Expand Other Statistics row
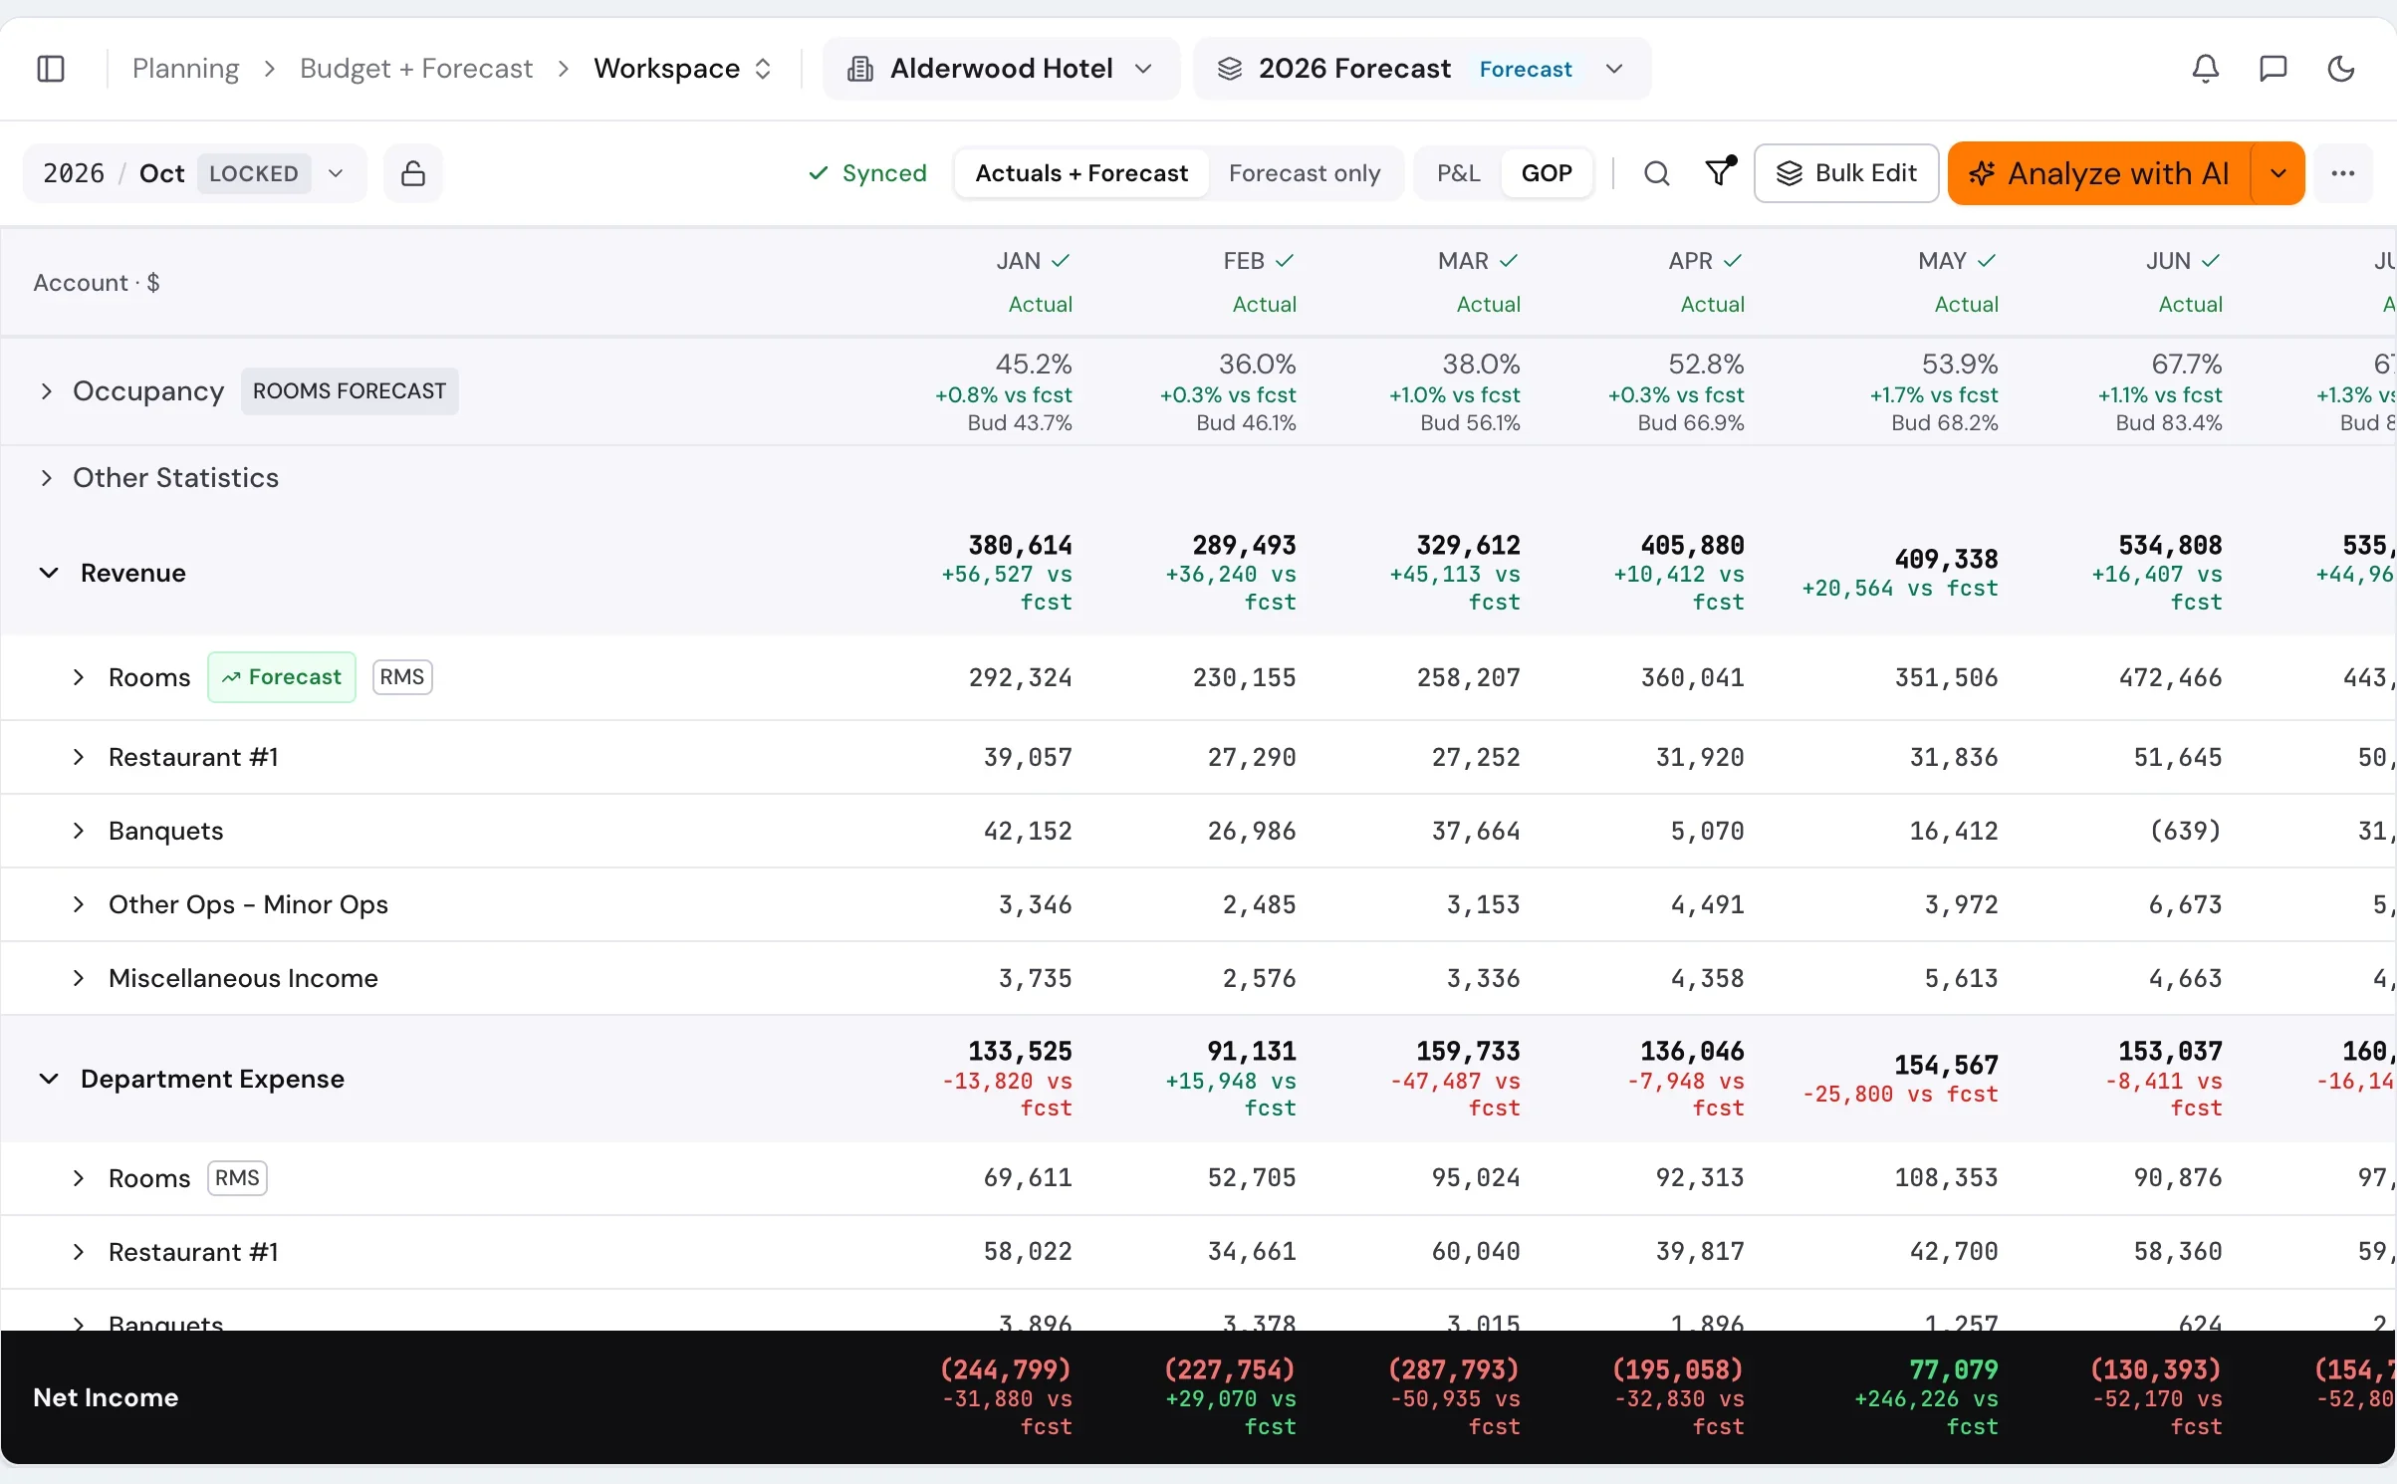 tap(46, 478)
